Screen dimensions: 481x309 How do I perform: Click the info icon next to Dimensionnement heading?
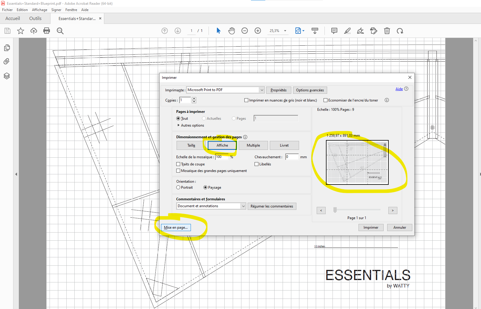(x=245, y=137)
